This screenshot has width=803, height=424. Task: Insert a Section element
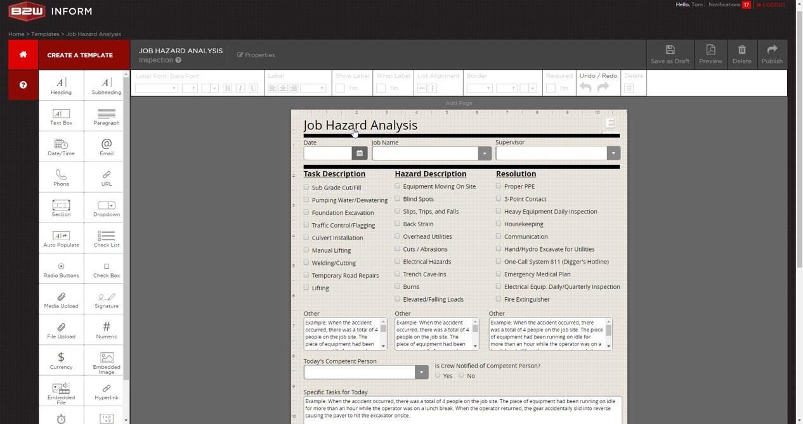coord(61,208)
